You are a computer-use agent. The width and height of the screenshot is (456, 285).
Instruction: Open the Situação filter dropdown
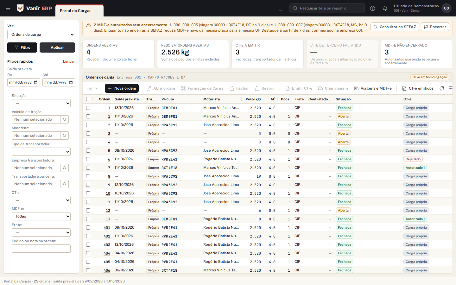coord(41,103)
